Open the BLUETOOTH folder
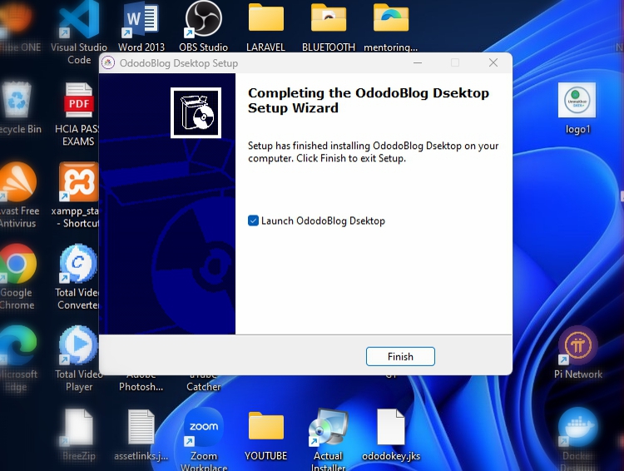Screen dimensions: 624x471 click(329, 22)
